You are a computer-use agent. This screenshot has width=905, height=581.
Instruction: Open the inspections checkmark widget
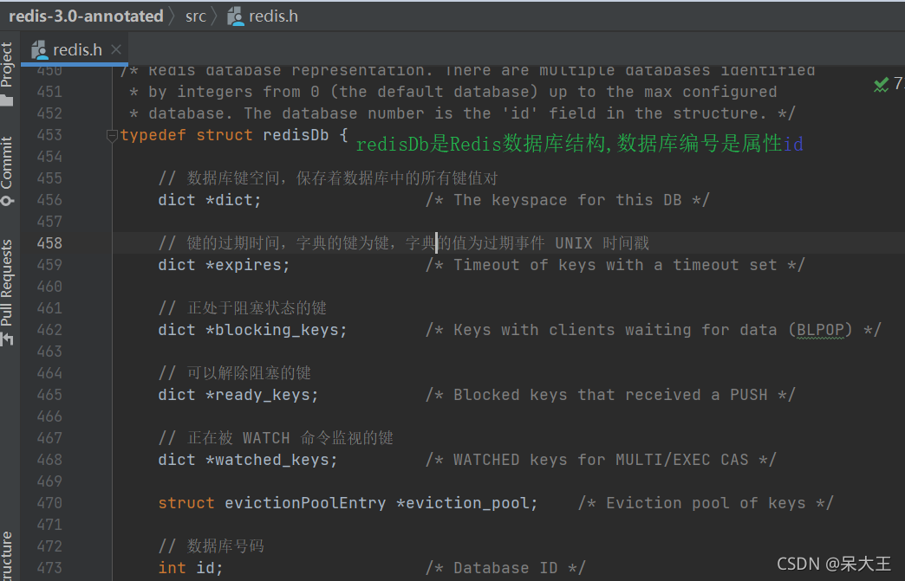881,85
